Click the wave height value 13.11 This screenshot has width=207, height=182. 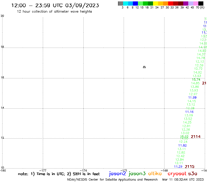click(x=182, y=149)
